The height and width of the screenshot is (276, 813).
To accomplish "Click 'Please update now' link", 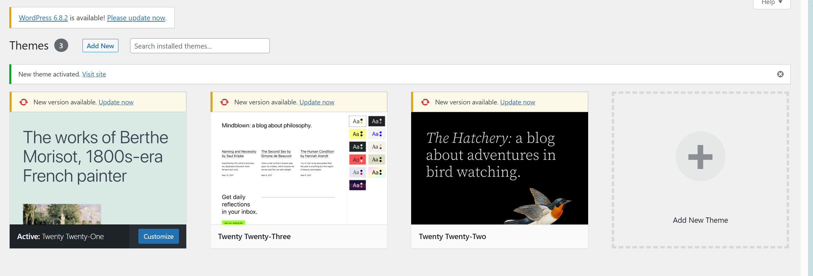I will pos(136,18).
